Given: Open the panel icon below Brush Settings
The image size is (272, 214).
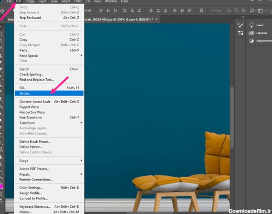Looking at the screenshot, I should point(241,33).
